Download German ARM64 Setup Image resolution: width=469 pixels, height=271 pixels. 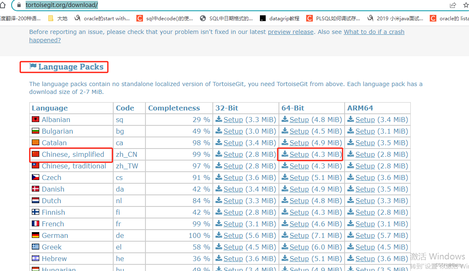point(365,235)
